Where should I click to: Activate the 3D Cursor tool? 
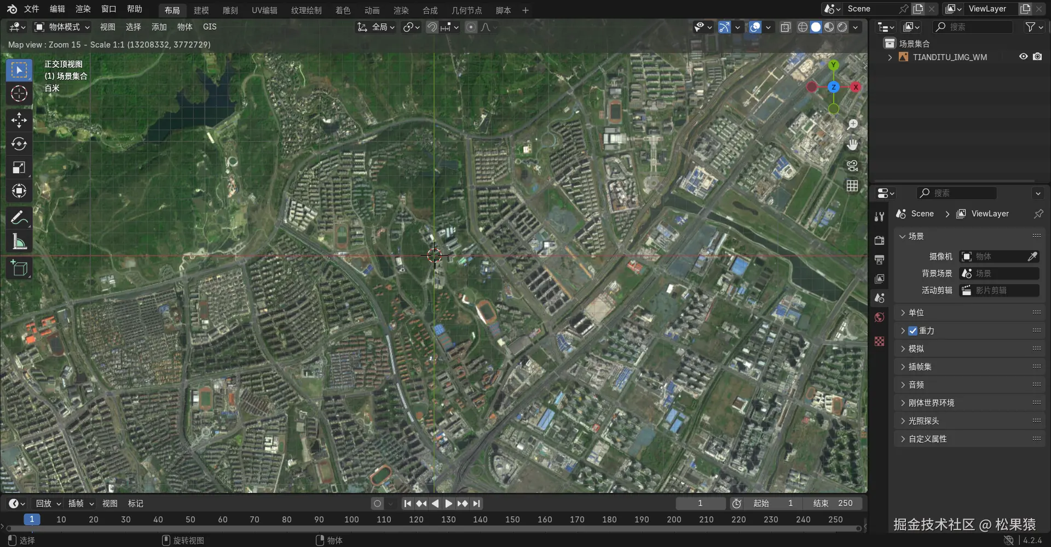[19, 93]
